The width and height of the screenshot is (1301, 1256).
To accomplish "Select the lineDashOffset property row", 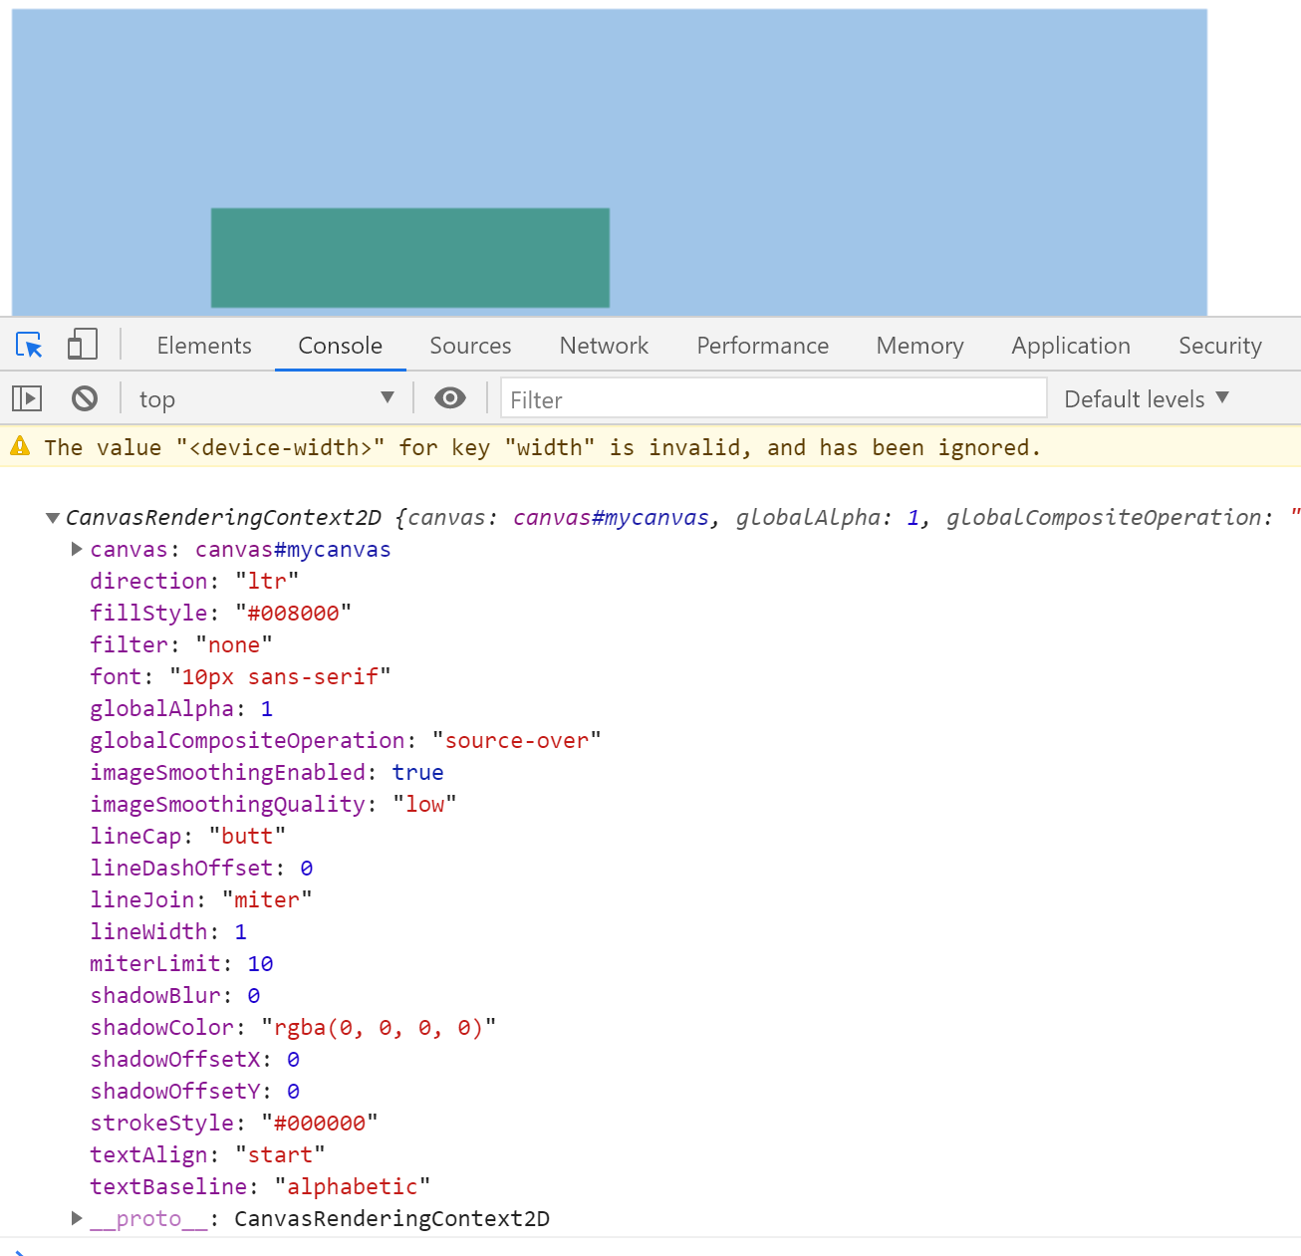I will pos(201,868).
